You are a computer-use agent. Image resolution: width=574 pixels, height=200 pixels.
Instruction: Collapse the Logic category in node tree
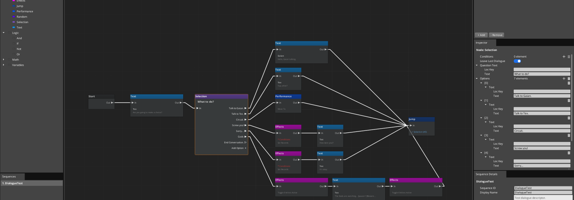(4, 33)
